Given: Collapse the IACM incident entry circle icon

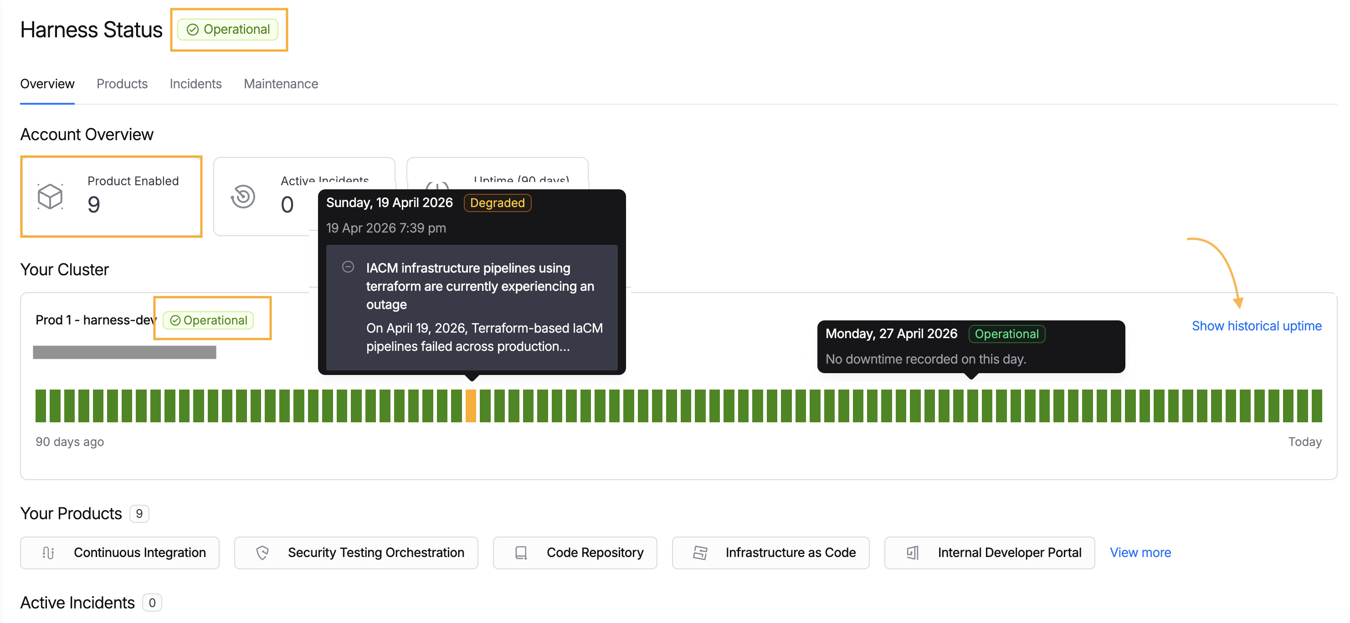Looking at the screenshot, I should pyautogui.click(x=348, y=267).
